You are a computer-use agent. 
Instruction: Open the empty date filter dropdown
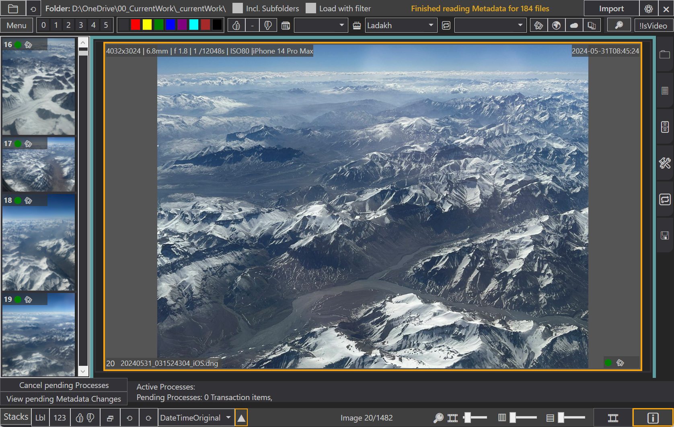click(x=321, y=25)
